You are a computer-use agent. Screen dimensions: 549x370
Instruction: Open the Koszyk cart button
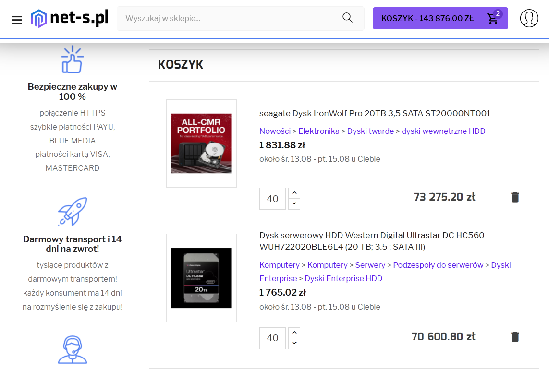point(440,18)
